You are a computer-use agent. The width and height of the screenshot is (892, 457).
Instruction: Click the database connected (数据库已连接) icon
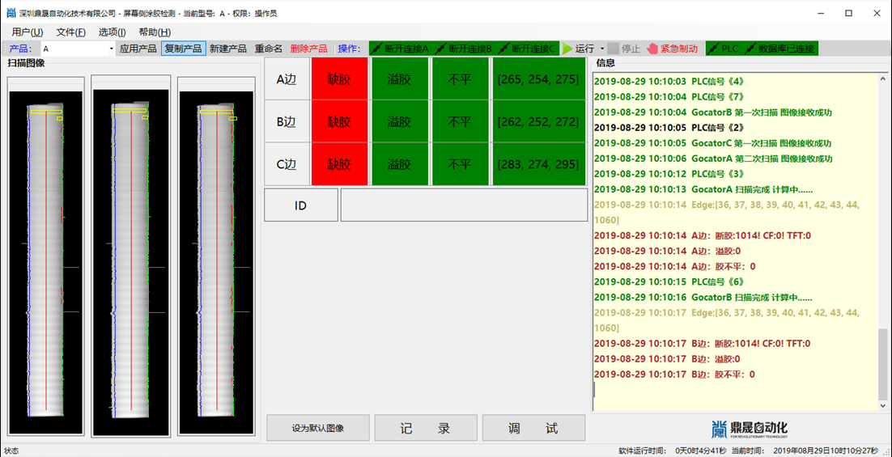[x=750, y=49]
